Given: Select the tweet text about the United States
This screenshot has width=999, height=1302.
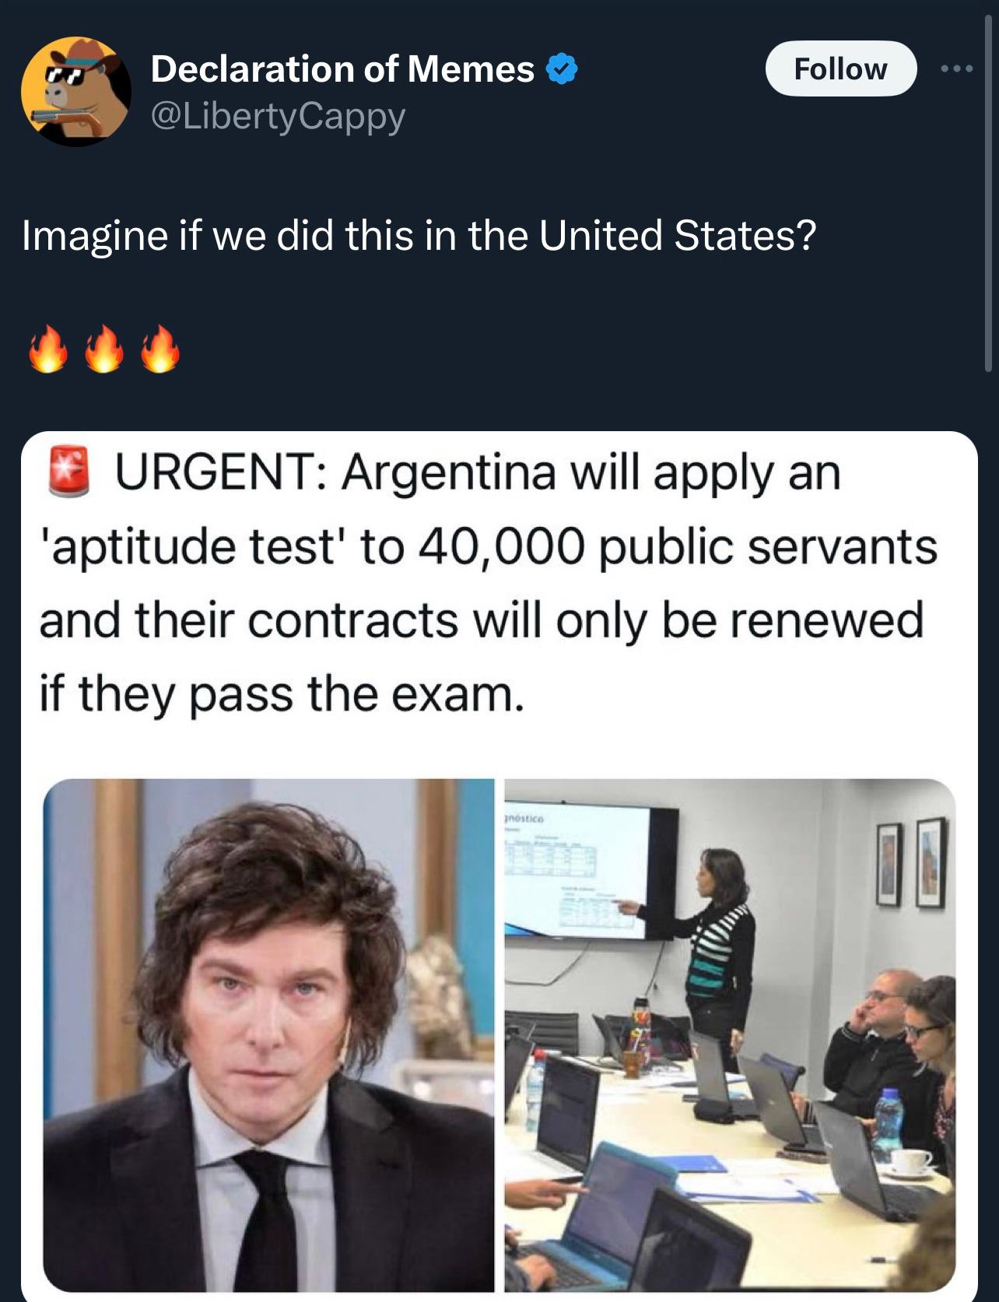Looking at the screenshot, I should click(419, 236).
